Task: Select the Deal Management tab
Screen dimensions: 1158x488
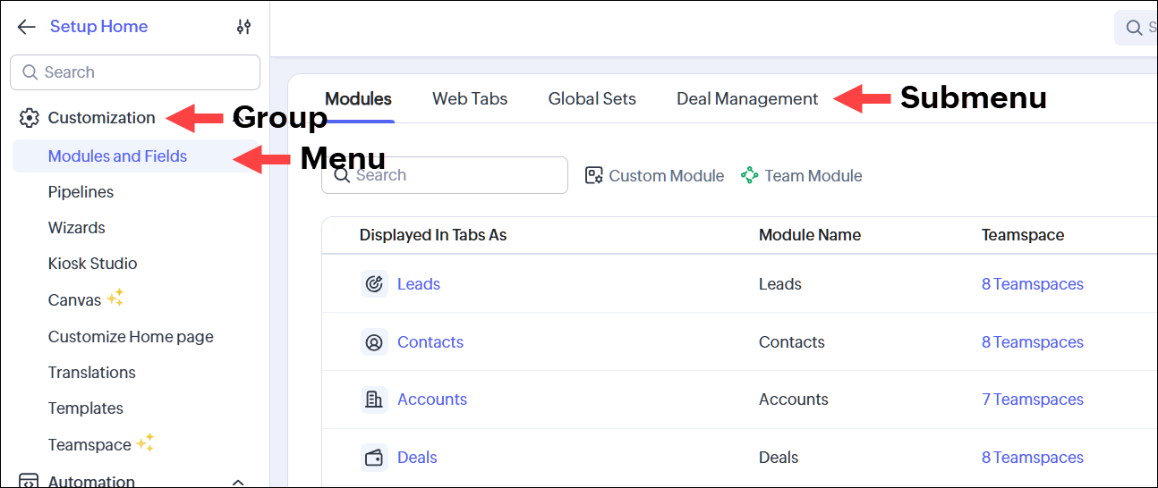Action: [747, 99]
